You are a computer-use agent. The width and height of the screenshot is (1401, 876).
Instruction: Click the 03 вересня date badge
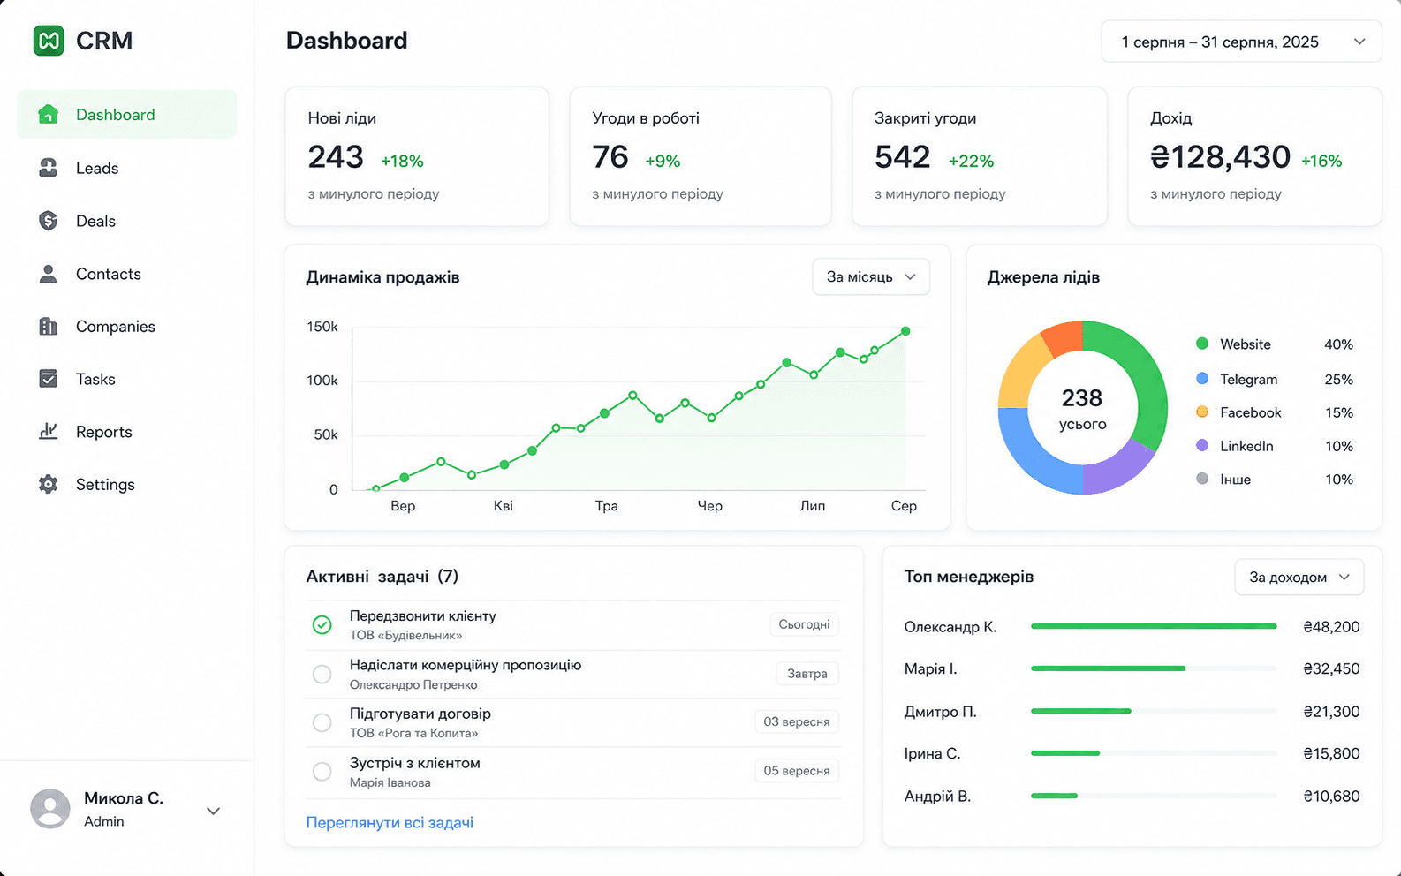[x=797, y=721]
